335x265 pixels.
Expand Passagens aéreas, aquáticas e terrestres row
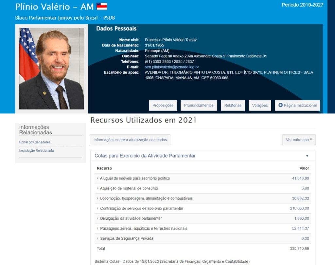pyautogui.click(x=143, y=228)
